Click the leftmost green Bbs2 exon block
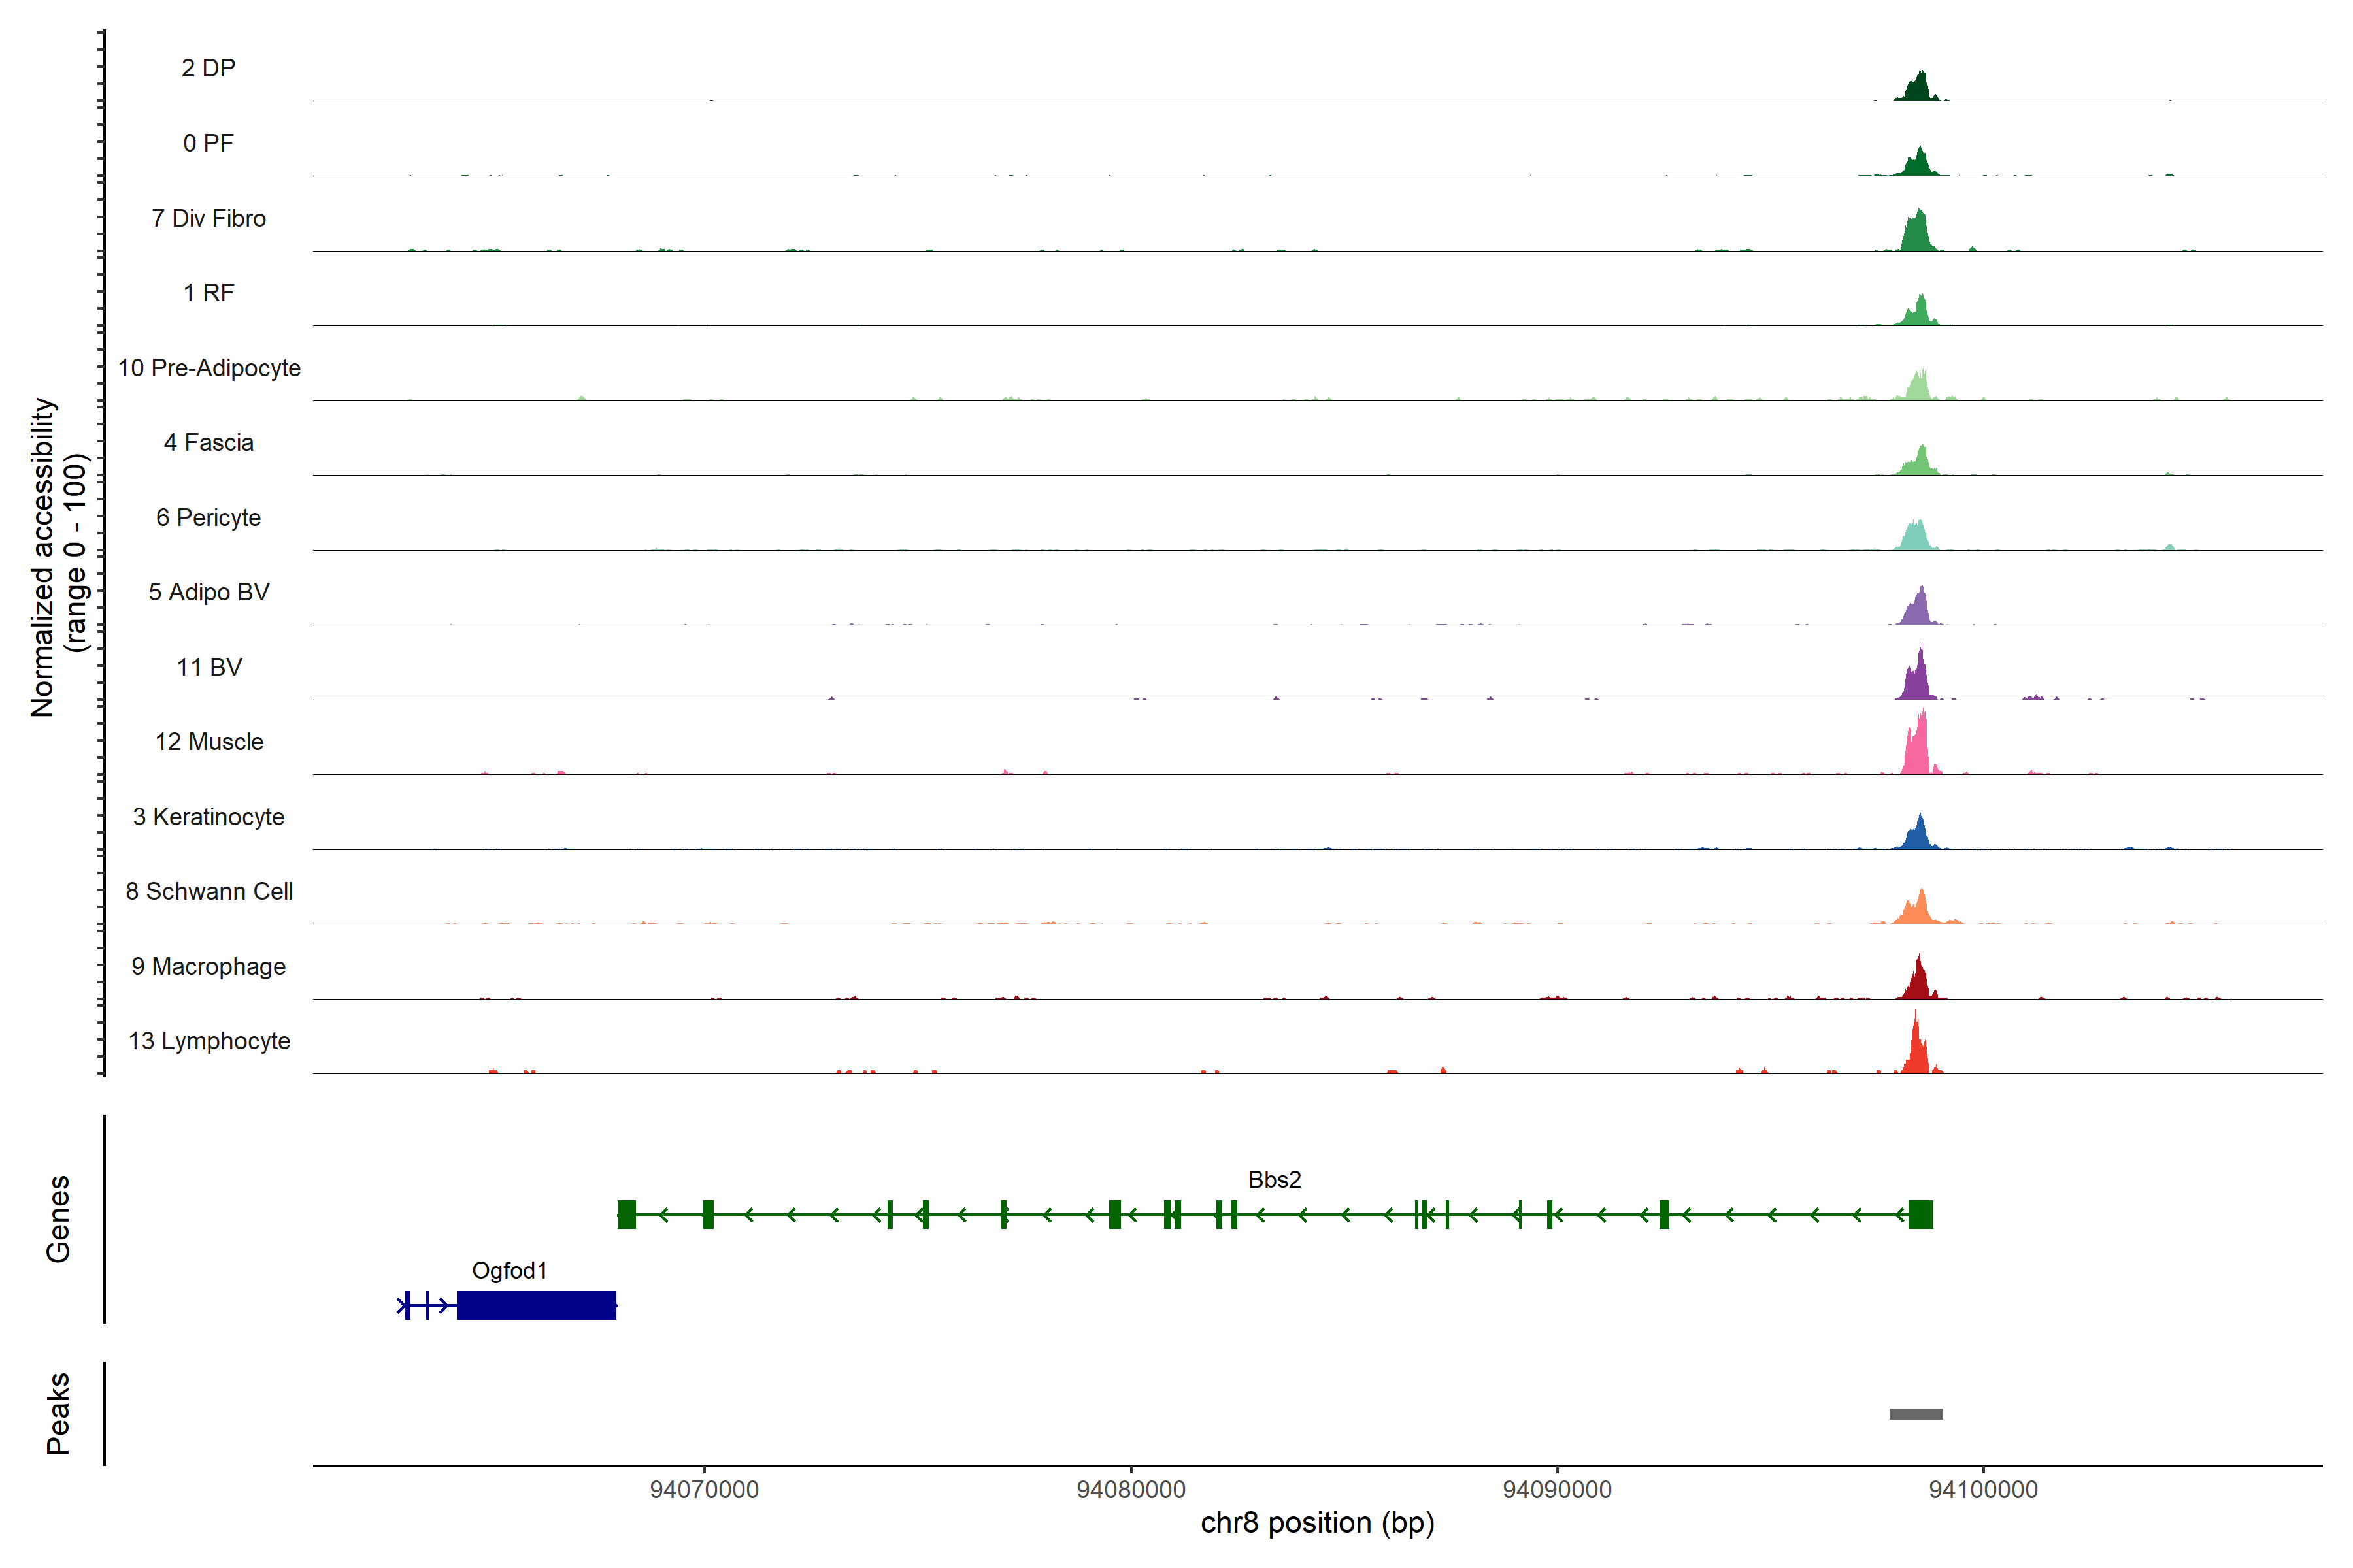The width and height of the screenshot is (2353, 1568). click(x=627, y=1214)
